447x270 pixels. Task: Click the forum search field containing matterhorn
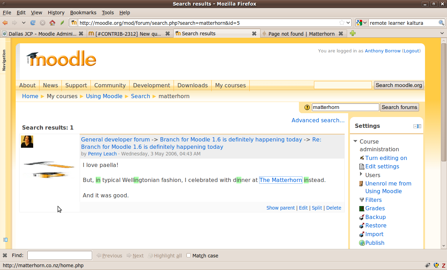point(345,107)
